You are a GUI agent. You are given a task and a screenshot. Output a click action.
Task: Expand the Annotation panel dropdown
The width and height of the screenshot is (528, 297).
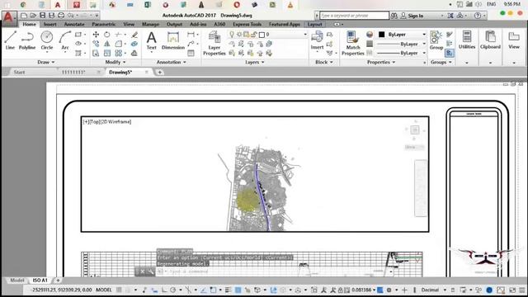(172, 62)
